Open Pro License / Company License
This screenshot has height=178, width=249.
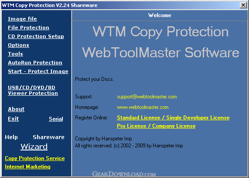[x=156, y=126]
